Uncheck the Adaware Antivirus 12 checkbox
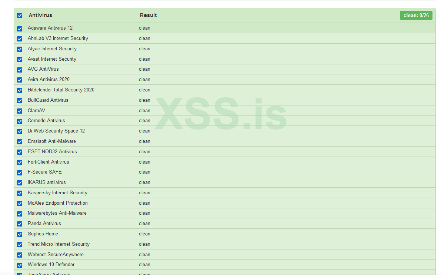The height and width of the screenshot is (275, 441). 20,28
